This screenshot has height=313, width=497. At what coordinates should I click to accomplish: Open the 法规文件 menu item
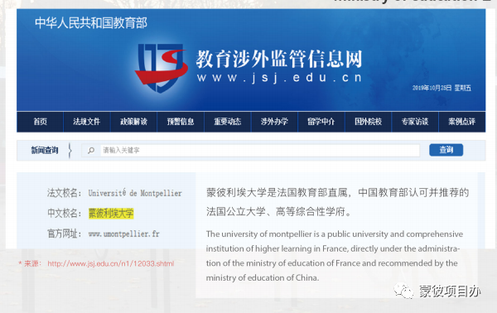(x=87, y=122)
